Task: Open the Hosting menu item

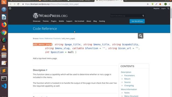Action: point(102,21)
